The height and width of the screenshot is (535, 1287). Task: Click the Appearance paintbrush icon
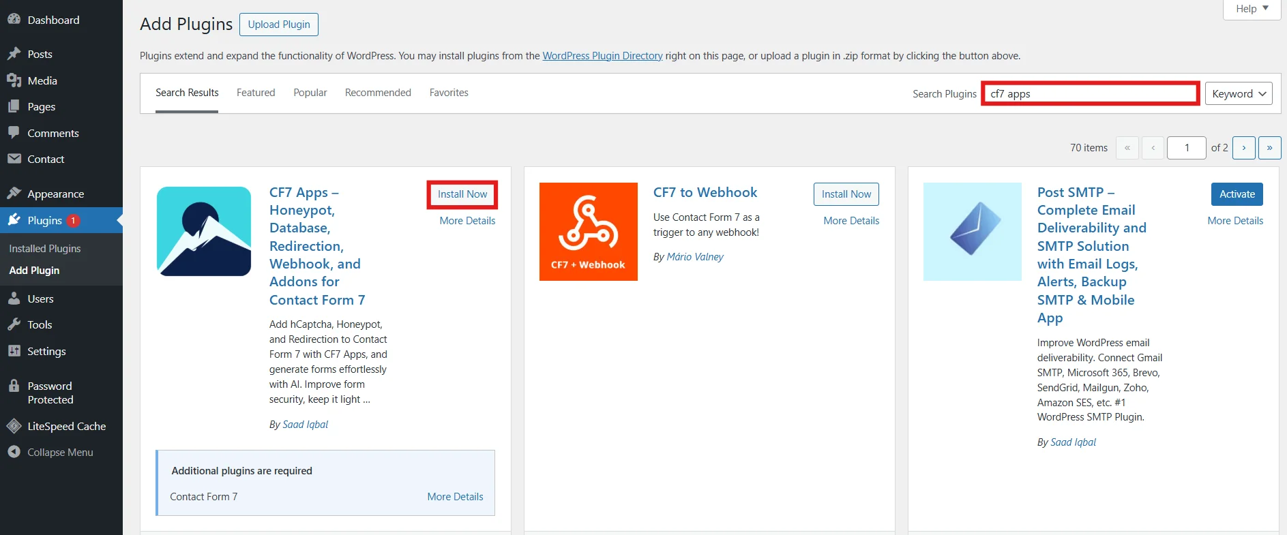pos(14,194)
